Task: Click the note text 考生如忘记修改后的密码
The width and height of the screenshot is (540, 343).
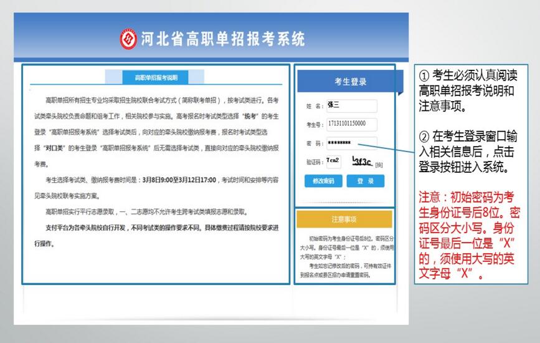Action: click(346, 270)
